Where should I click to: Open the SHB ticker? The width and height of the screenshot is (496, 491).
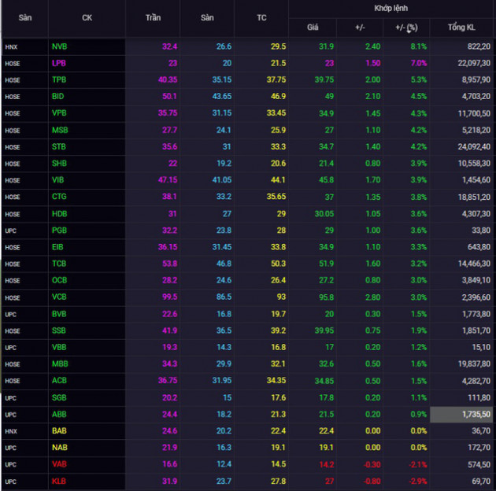point(59,164)
